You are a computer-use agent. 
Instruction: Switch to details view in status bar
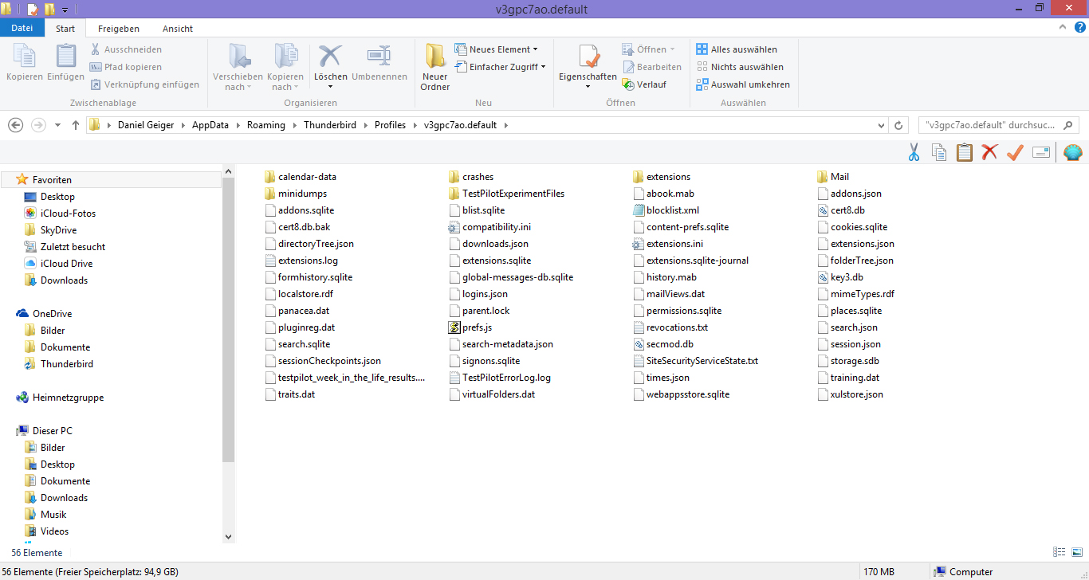(x=1060, y=552)
